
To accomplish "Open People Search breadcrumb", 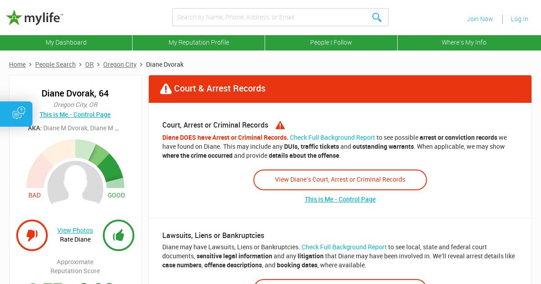I will [x=55, y=64].
